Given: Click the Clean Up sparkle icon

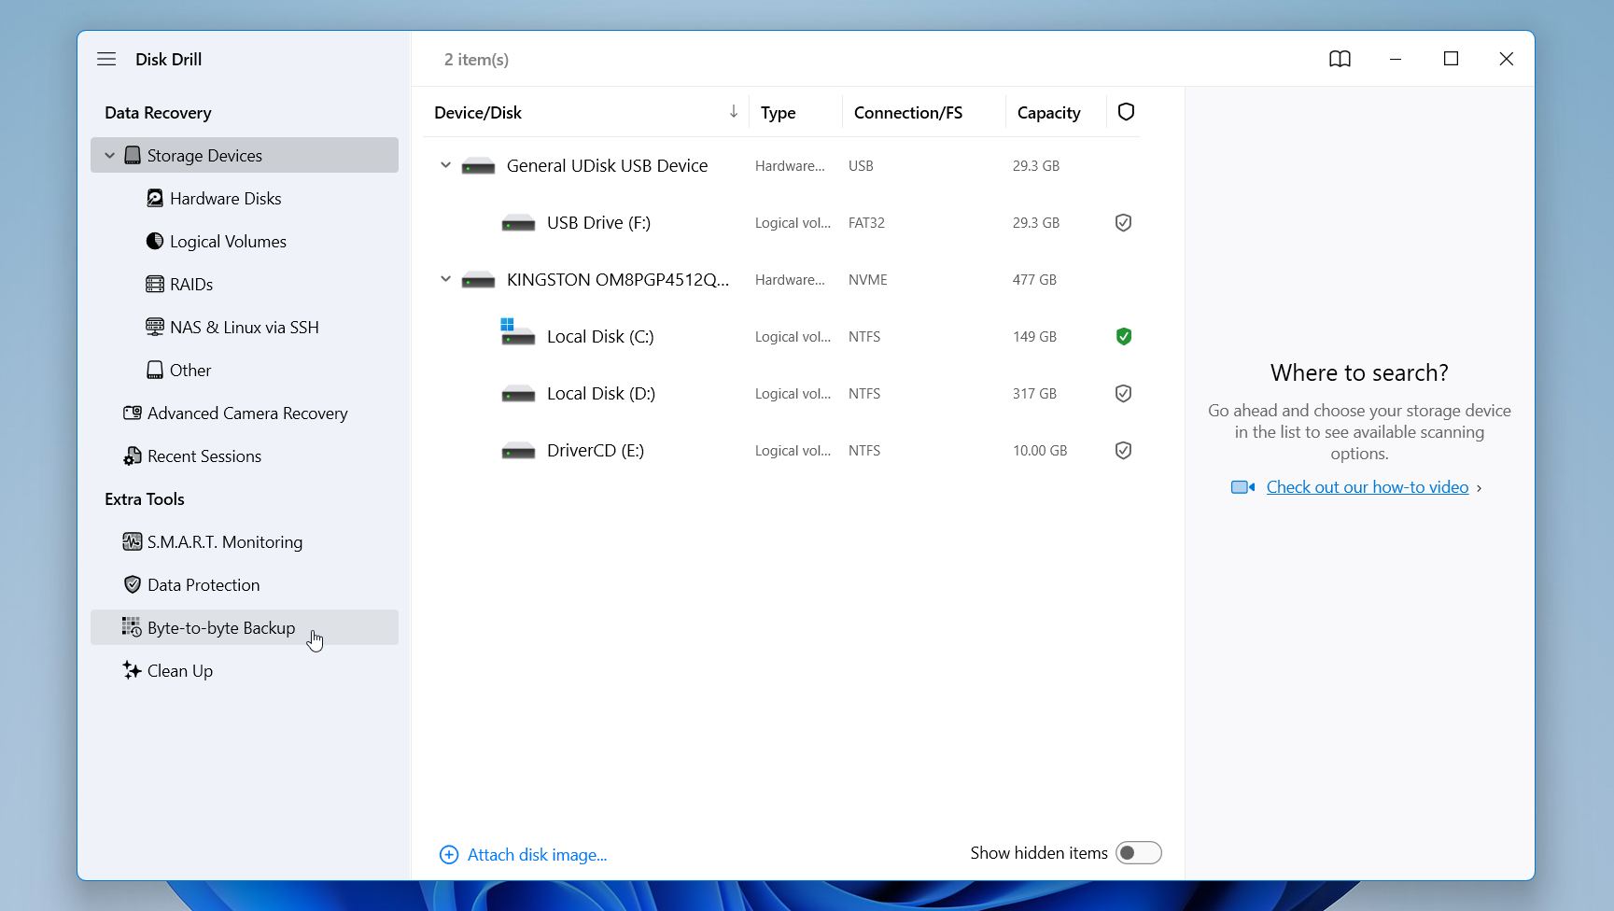Looking at the screenshot, I should (x=133, y=670).
